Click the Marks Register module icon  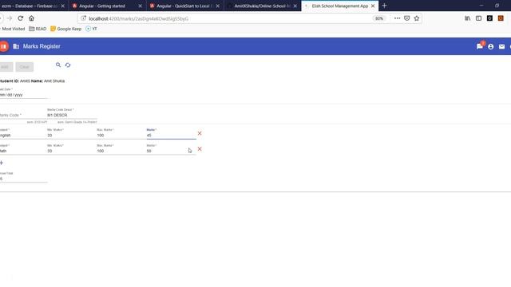[16, 46]
